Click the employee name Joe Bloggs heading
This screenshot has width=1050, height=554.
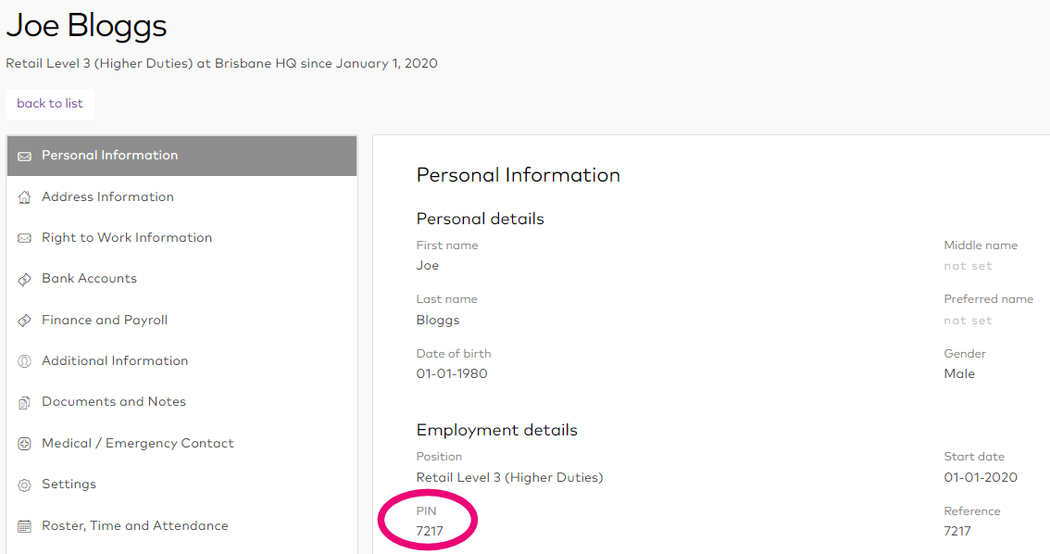(x=86, y=26)
